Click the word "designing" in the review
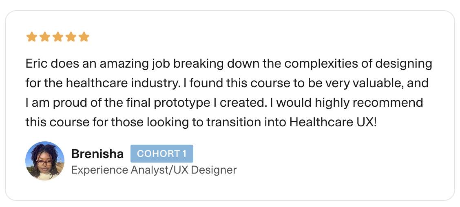Screen dimensions: 460x207 coord(403,64)
